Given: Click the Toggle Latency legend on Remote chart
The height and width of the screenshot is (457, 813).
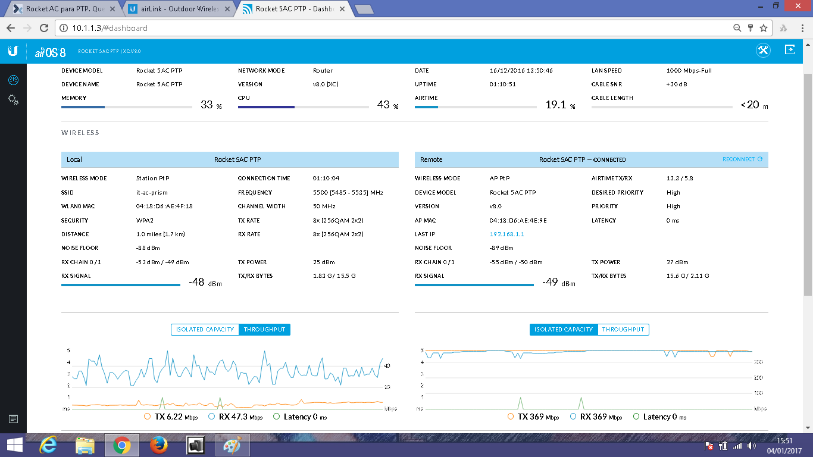Looking at the screenshot, I should pyautogui.click(x=660, y=417).
